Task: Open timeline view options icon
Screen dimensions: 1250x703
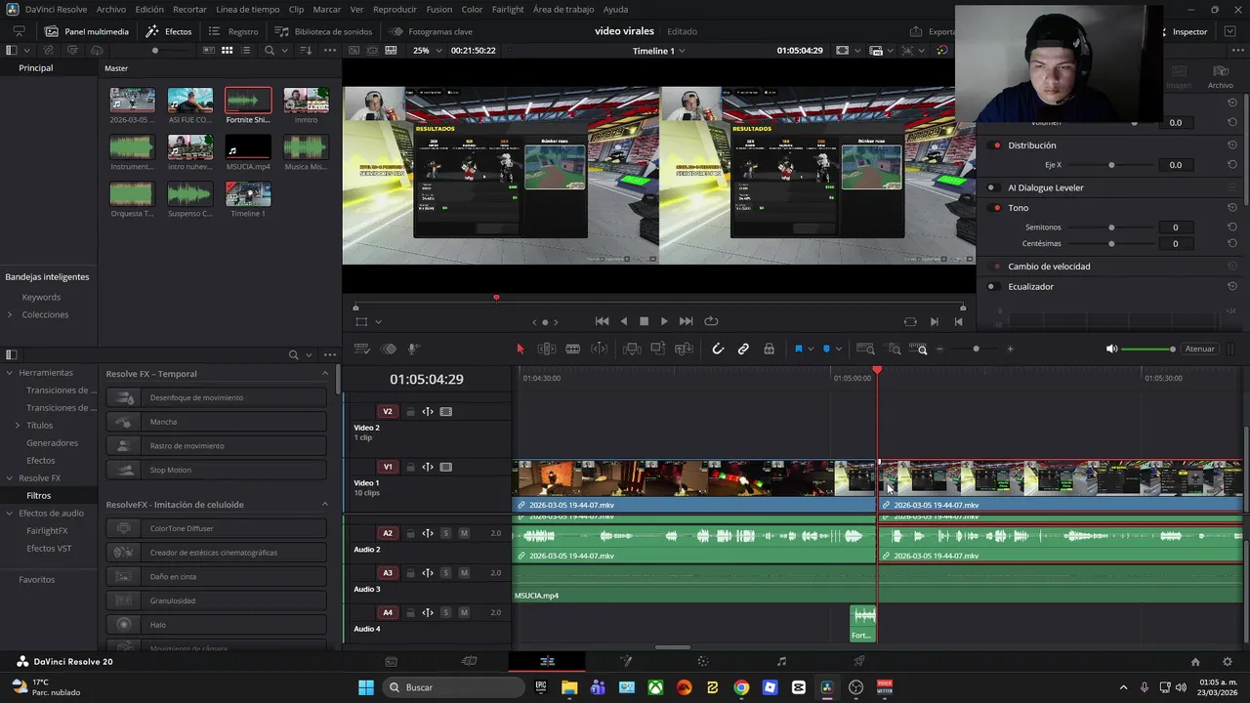Action: (361, 349)
